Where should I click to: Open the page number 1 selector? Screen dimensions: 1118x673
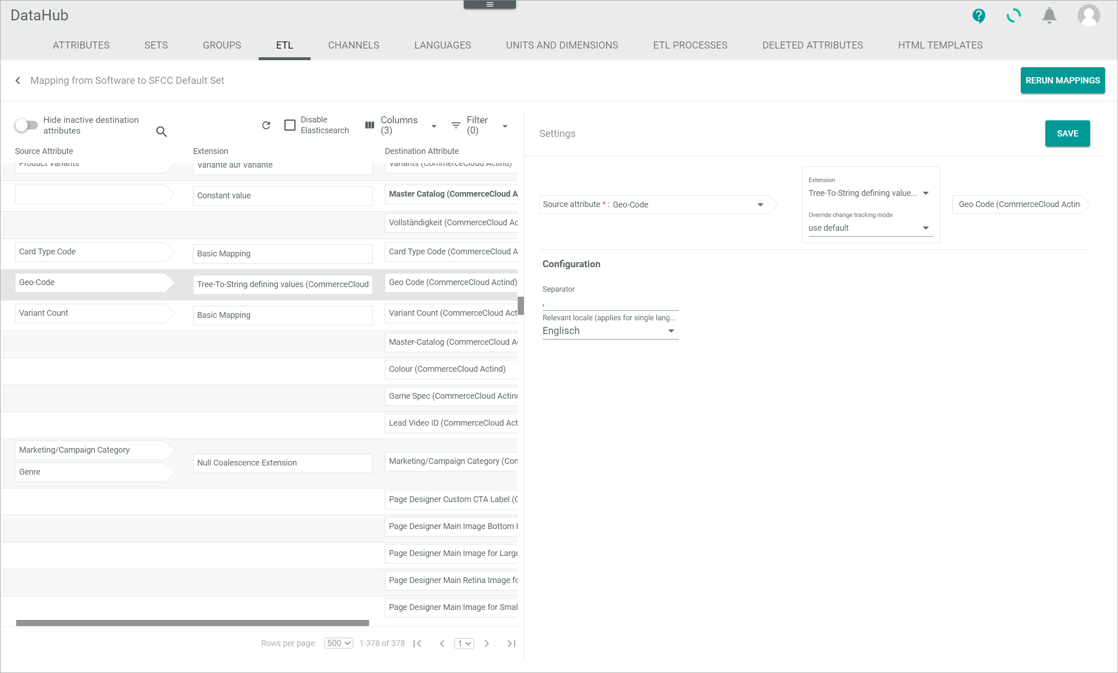tap(464, 644)
